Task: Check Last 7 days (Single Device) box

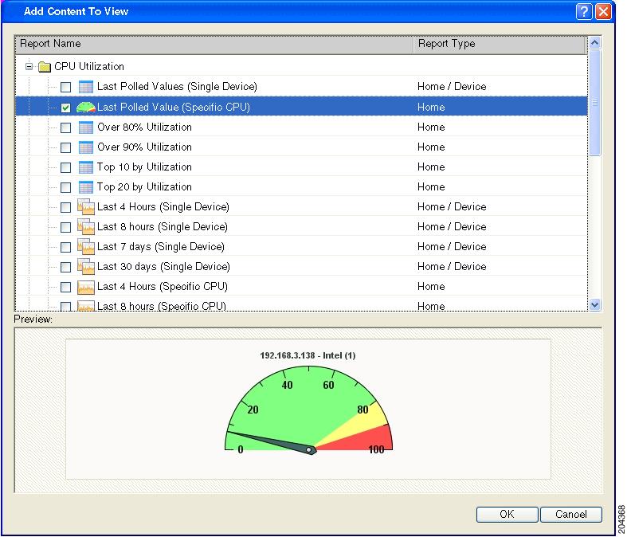Action: [65, 247]
